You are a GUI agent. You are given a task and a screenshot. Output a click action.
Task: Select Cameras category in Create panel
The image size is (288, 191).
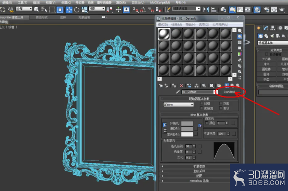pos(278,36)
